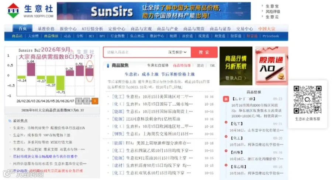Open the 生意社四氯乙烯10月15日均线下穿 item
The width and height of the screenshot is (332, 180).
pos(159,151)
